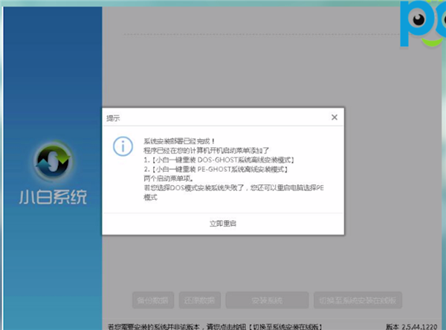Click the 小白系统 circular logo icon
This screenshot has height=330, width=446.
pos(54,161)
